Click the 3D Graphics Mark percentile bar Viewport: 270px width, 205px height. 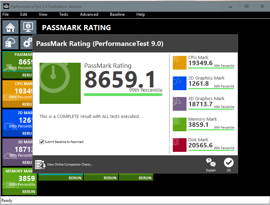[211, 109]
